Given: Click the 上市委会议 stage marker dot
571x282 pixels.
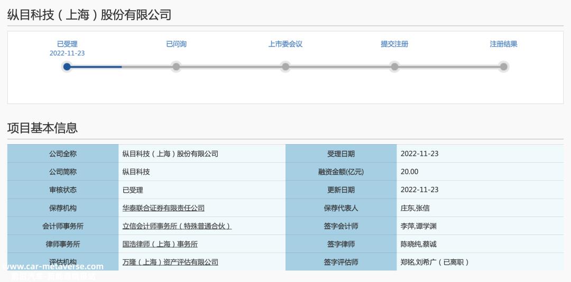Looking at the screenshot, I should coord(285,67).
